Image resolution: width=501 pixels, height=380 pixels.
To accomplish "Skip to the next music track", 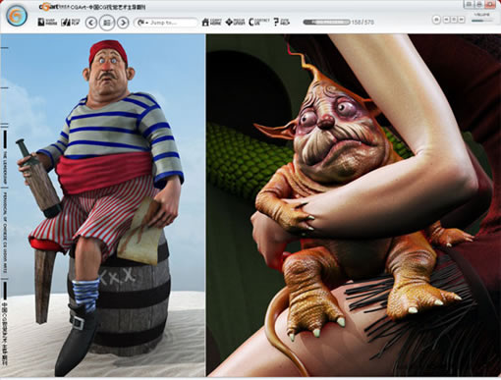I will pos(462,20).
